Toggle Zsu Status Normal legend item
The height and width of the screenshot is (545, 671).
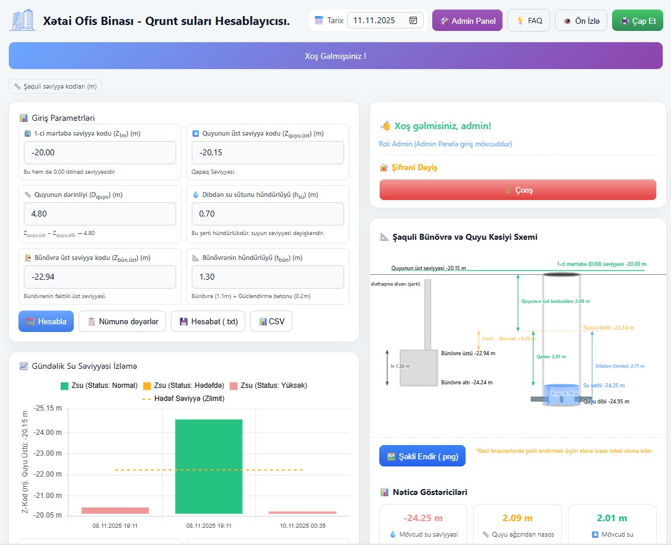[x=99, y=386]
